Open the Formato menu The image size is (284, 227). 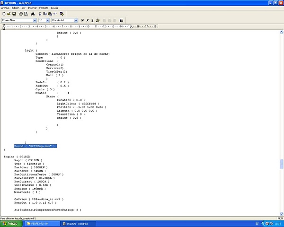click(43, 8)
